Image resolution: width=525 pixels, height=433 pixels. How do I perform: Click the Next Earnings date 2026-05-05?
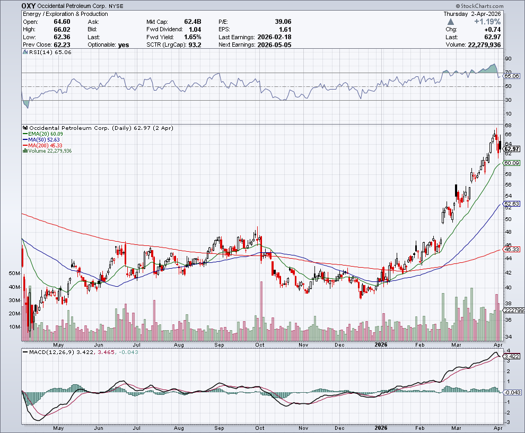click(x=275, y=45)
